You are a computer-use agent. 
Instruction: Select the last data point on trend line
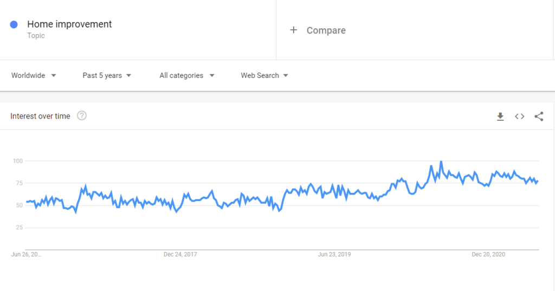coord(538,181)
